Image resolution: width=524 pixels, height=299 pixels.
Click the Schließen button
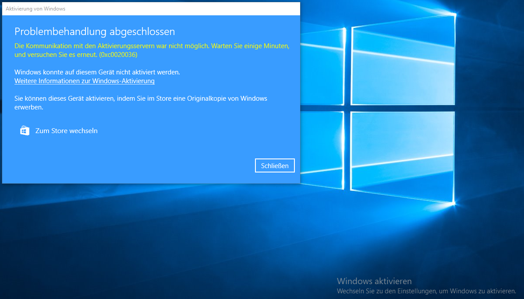tap(275, 166)
